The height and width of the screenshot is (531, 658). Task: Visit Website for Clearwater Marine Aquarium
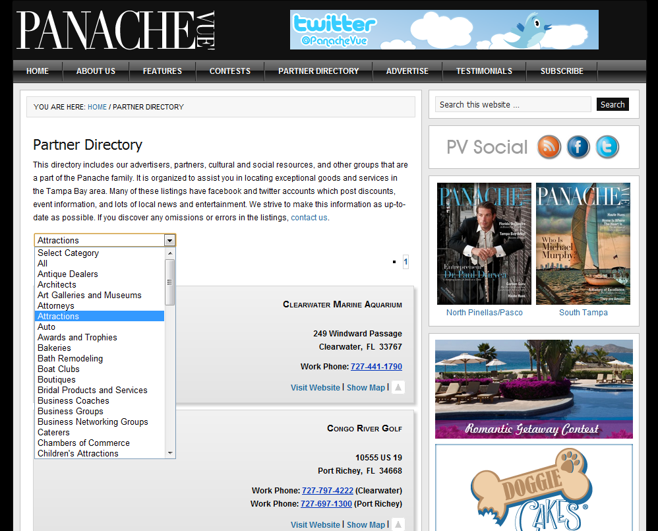pos(315,387)
